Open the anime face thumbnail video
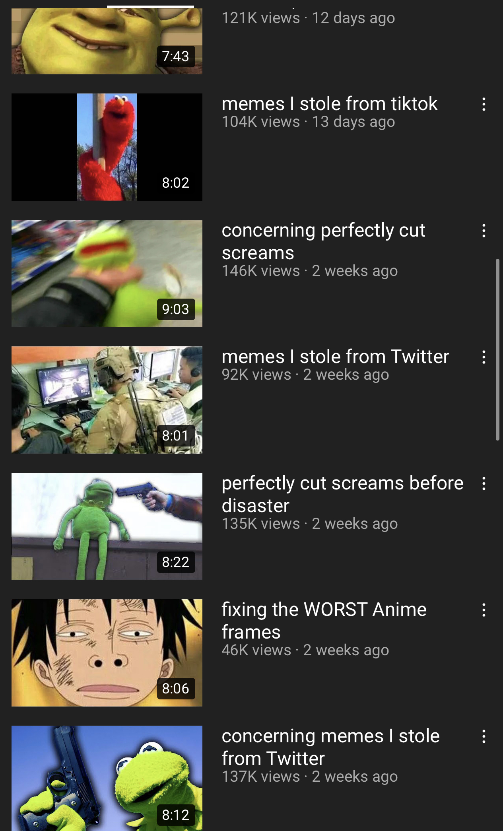 coord(107,653)
